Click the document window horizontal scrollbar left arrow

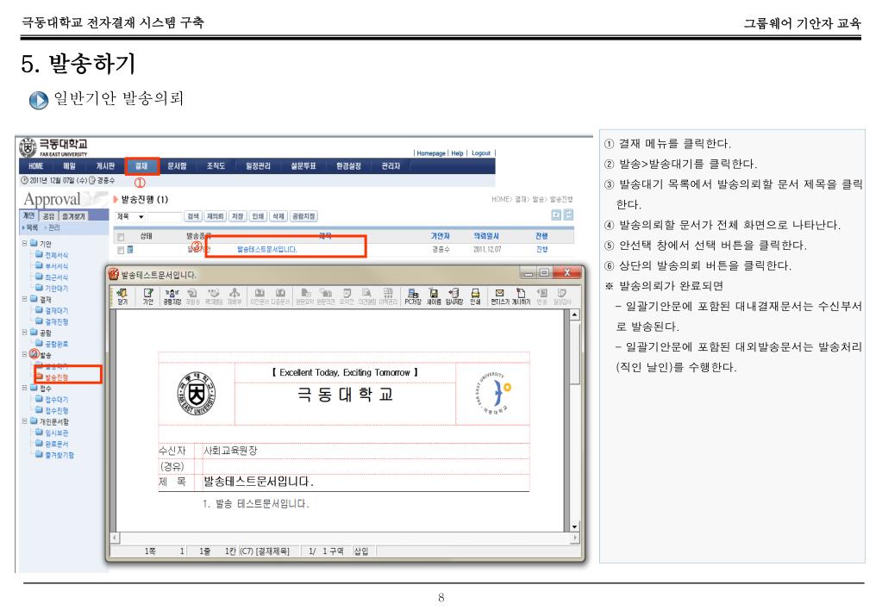[x=115, y=538]
